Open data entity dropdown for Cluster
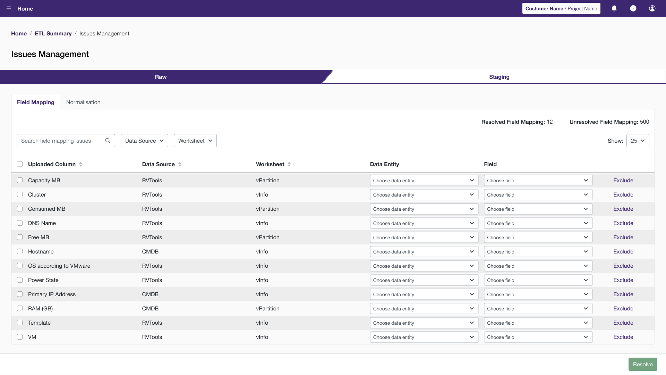This screenshot has width=666, height=375. [x=424, y=195]
